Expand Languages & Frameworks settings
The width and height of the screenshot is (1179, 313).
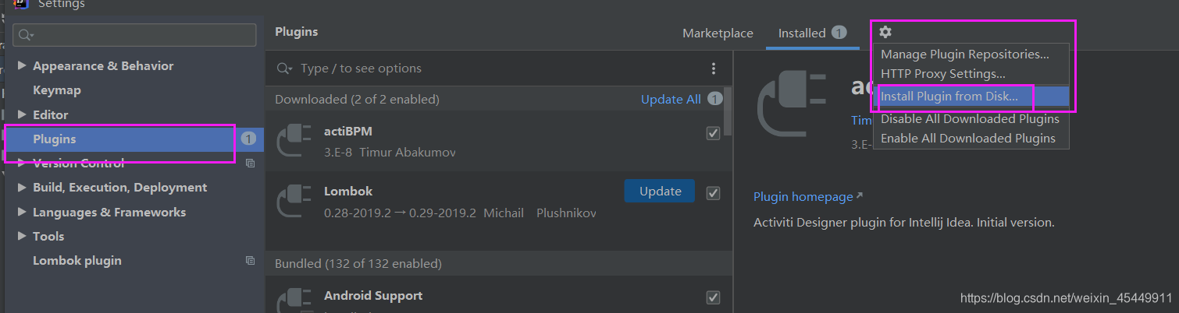click(22, 212)
